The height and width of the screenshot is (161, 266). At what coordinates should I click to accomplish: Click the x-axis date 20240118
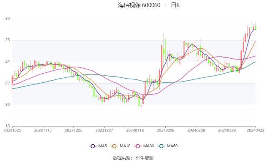pos(135,130)
